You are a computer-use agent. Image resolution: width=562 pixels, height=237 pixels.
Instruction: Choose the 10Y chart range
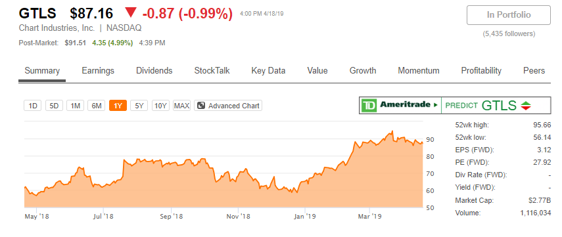click(x=160, y=106)
